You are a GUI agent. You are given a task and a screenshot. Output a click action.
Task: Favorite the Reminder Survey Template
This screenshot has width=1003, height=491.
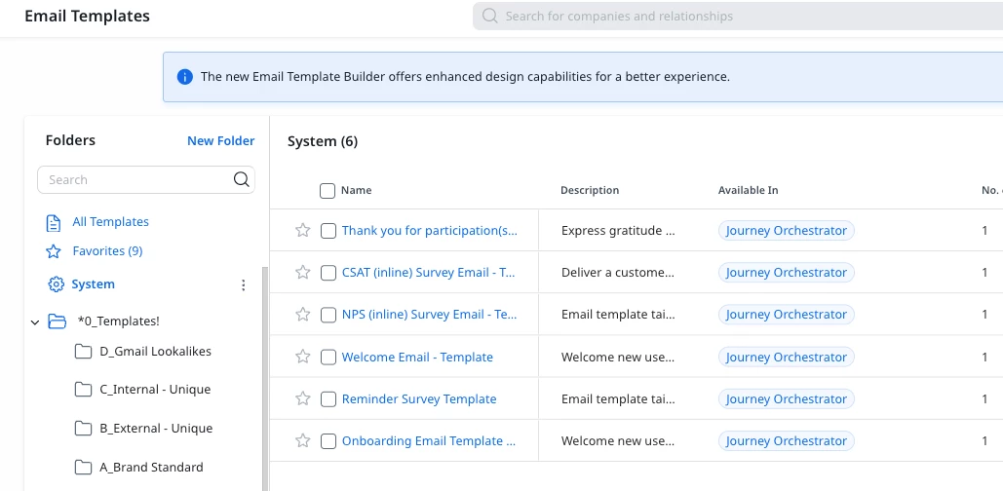pyautogui.click(x=303, y=398)
